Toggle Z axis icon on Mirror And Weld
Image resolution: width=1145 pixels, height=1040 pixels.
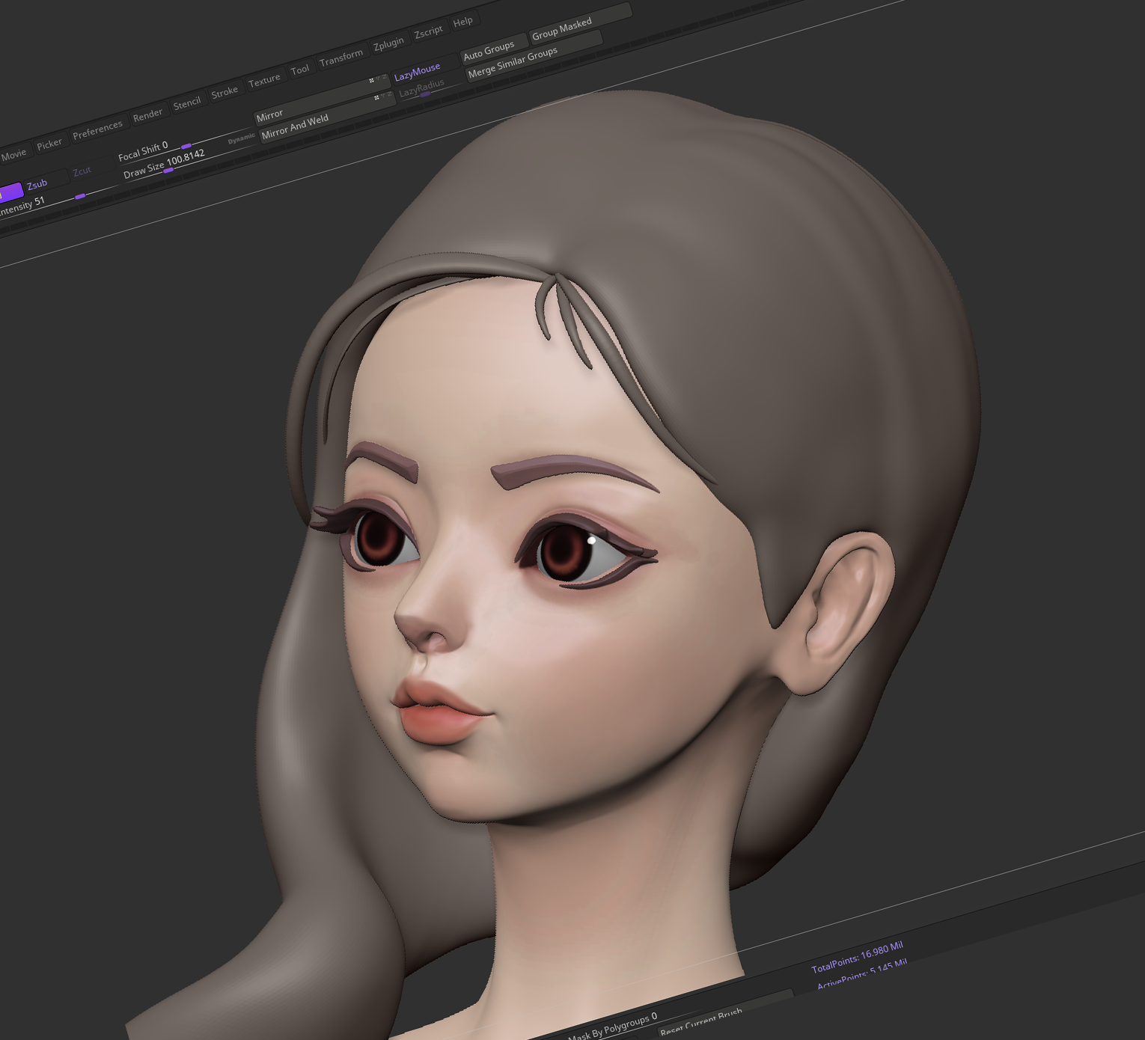coord(389,94)
